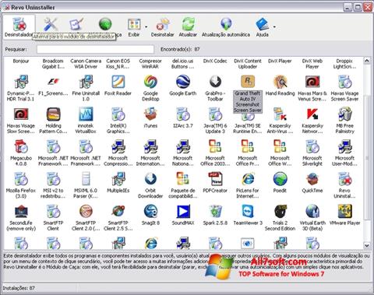
Task: Expand the Exibir dropdown arrow
Action: [x=146, y=26]
